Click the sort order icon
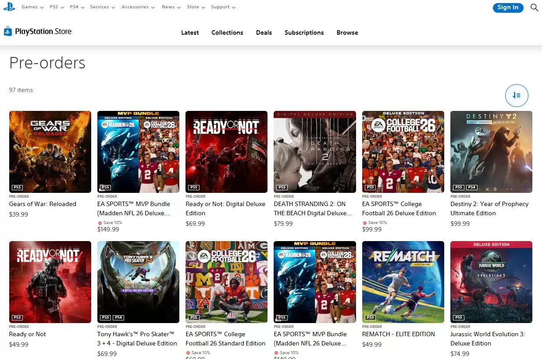 point(517,95)
